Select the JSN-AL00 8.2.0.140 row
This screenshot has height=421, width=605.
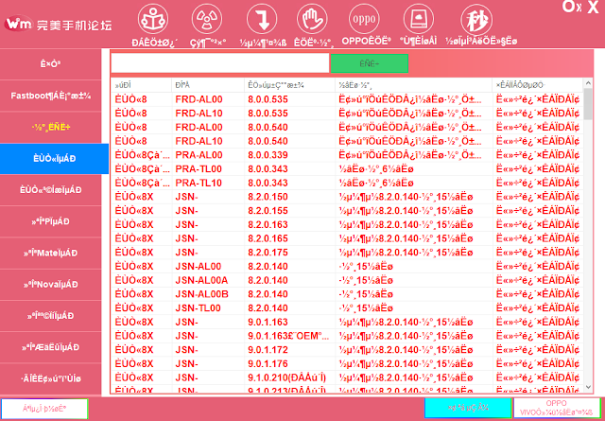click(347, 266)
